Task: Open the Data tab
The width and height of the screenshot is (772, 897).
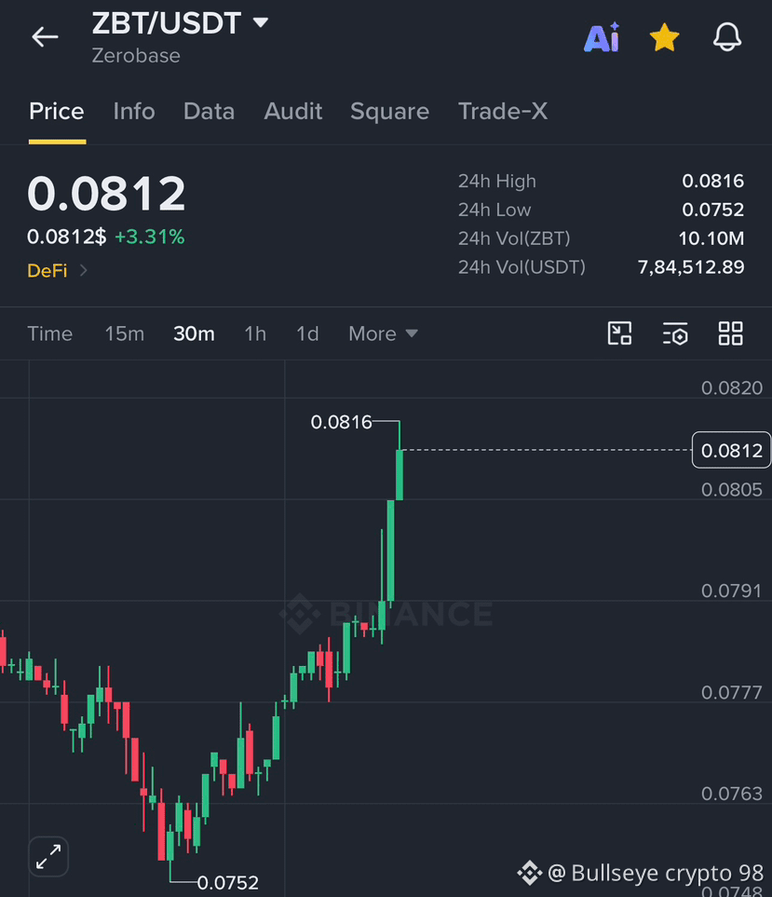Action: click(x=209, y=112)
